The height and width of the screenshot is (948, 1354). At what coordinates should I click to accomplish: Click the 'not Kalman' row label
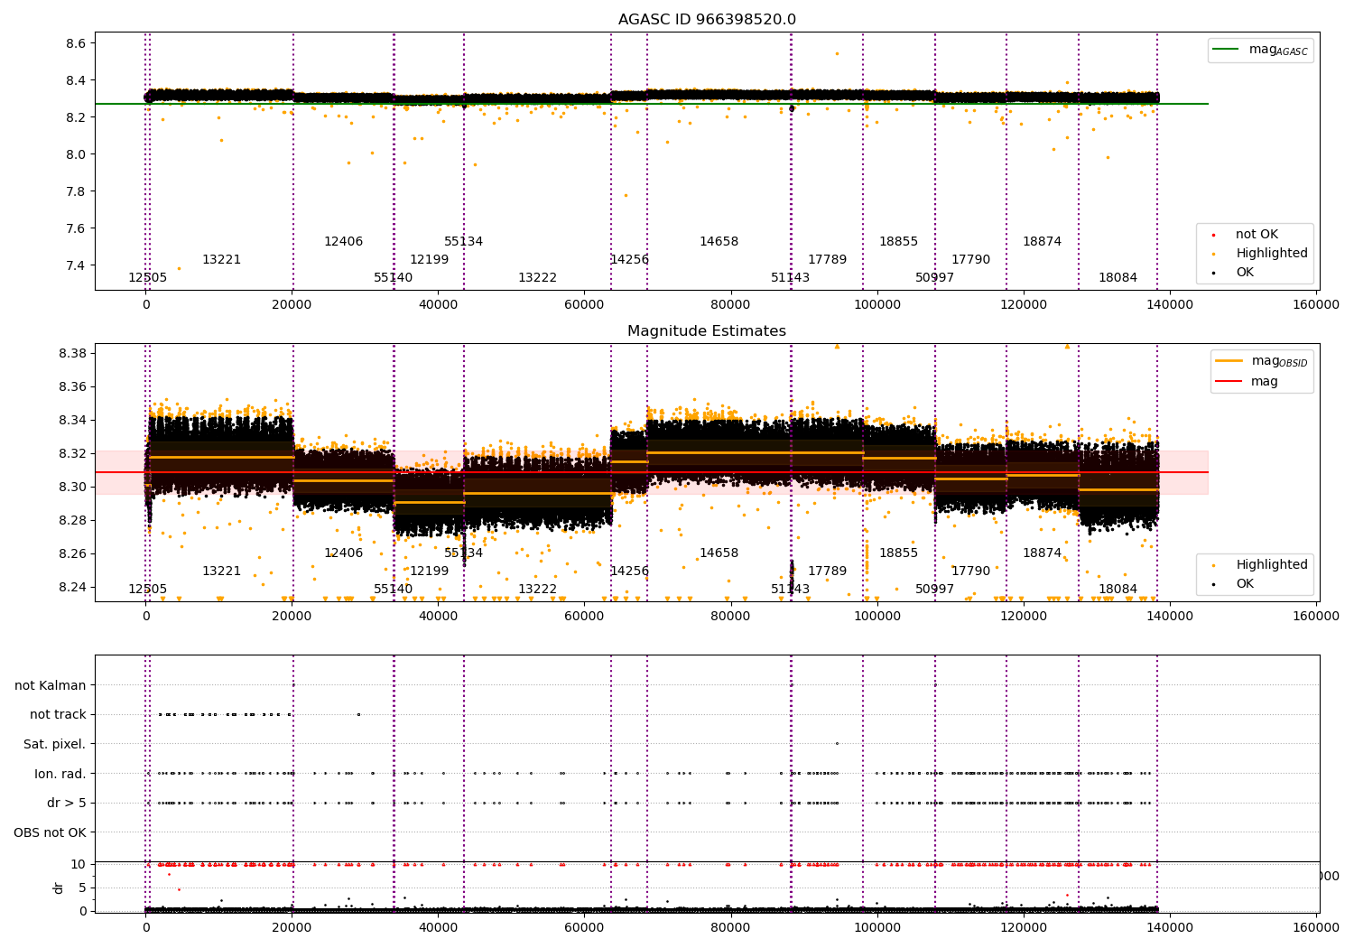[51, 685]
